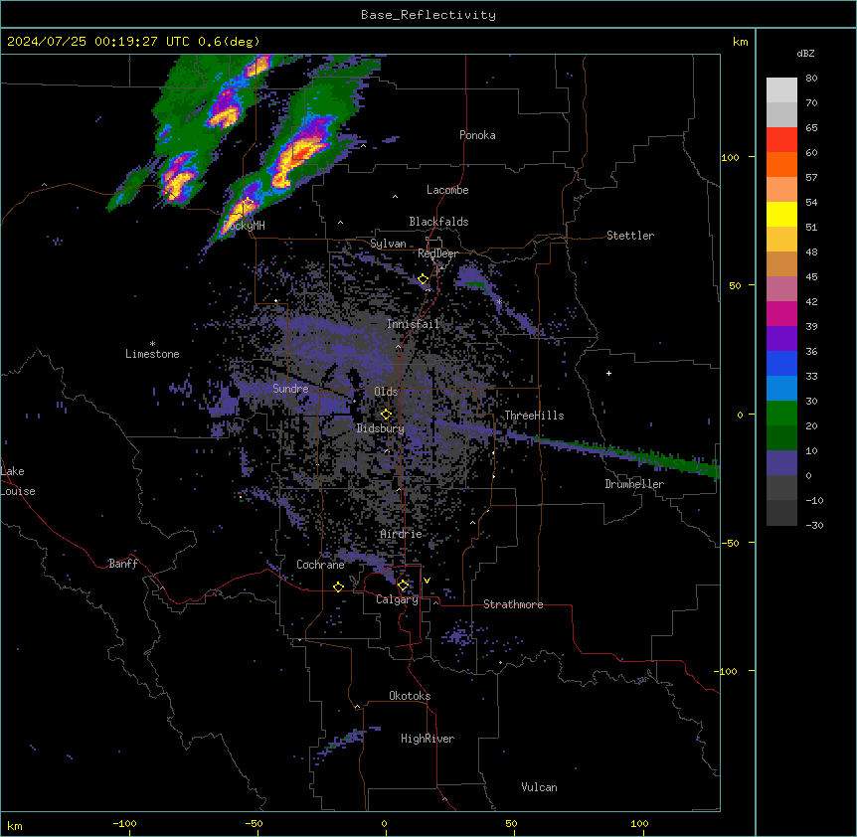Screen dimensions: 857x837
Task: Click the -100 tick label on bottom axis
Action: (124, 823)
